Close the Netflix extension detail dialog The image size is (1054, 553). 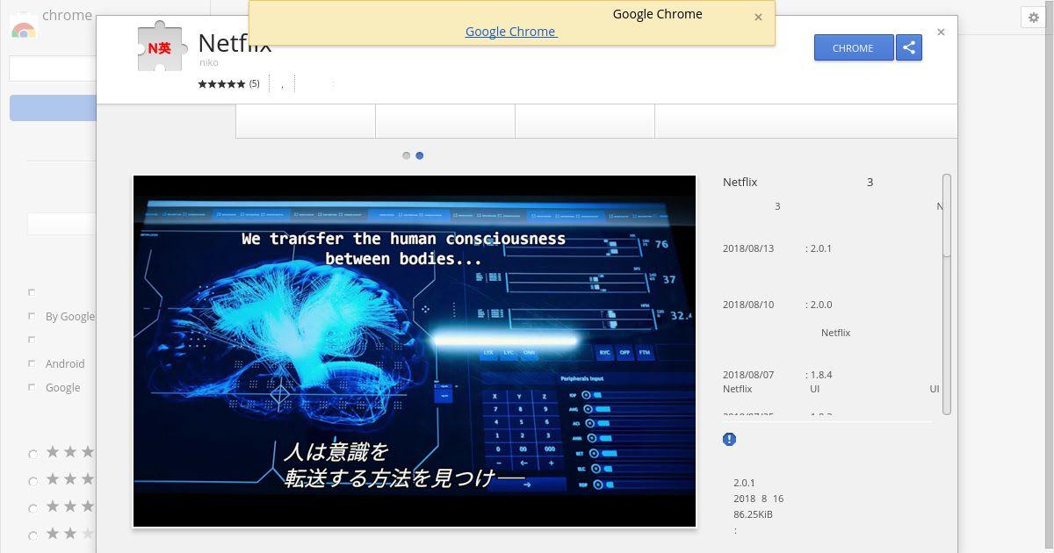point(941,32)
